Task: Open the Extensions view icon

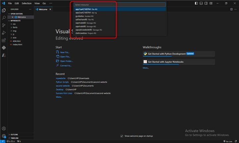Action: (x=4, y=40)
